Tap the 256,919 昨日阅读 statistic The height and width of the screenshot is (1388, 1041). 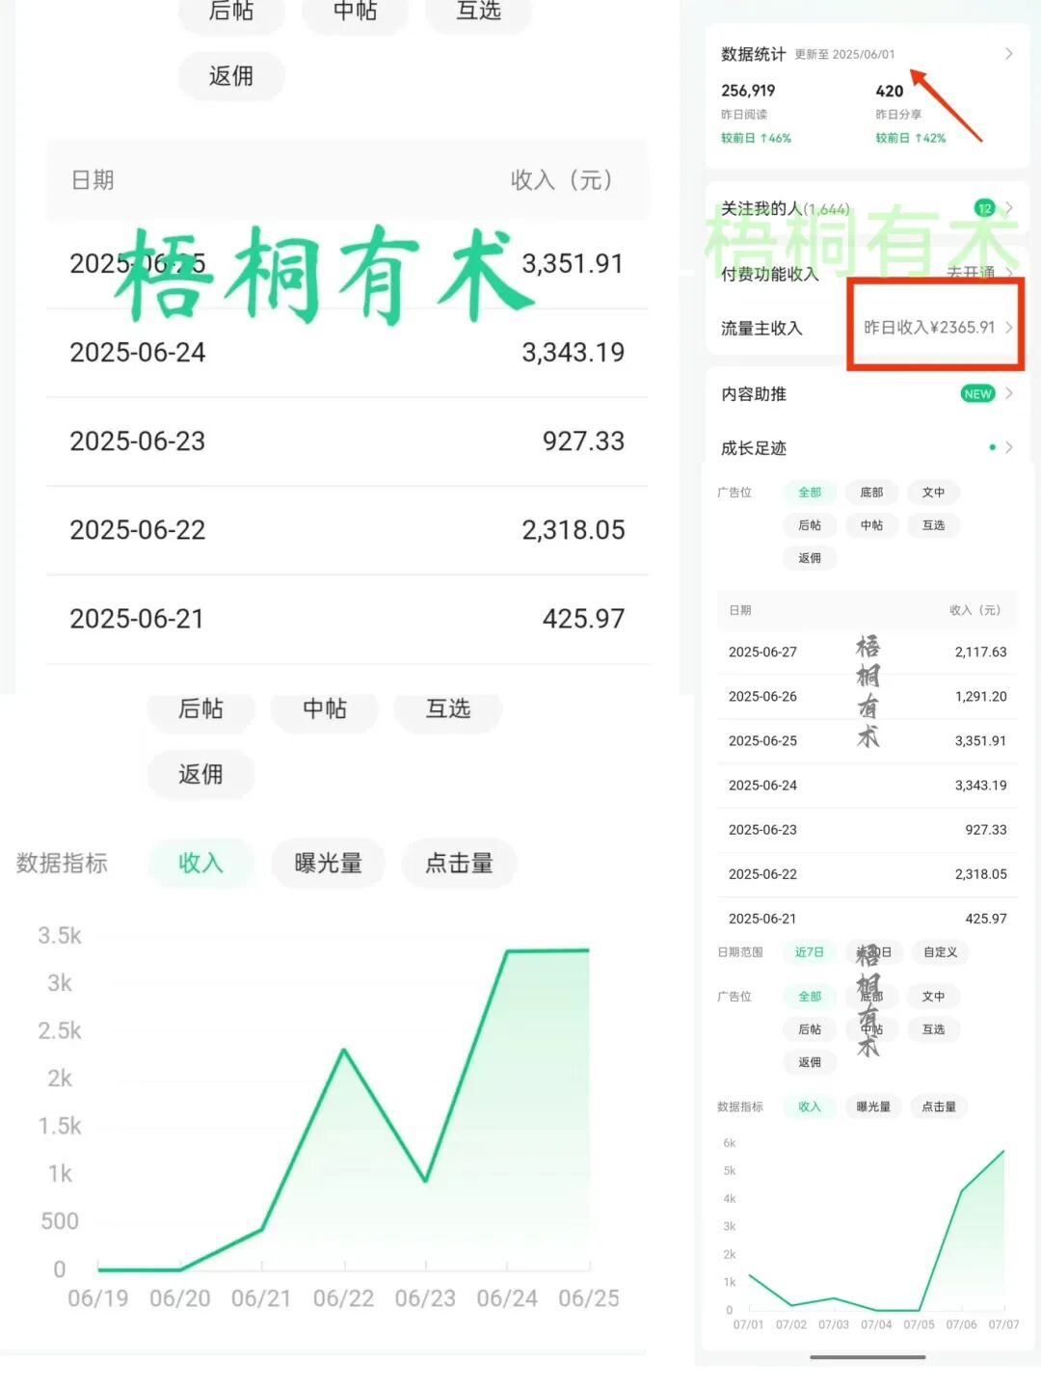pyautogui.click(x=748, y=91)
